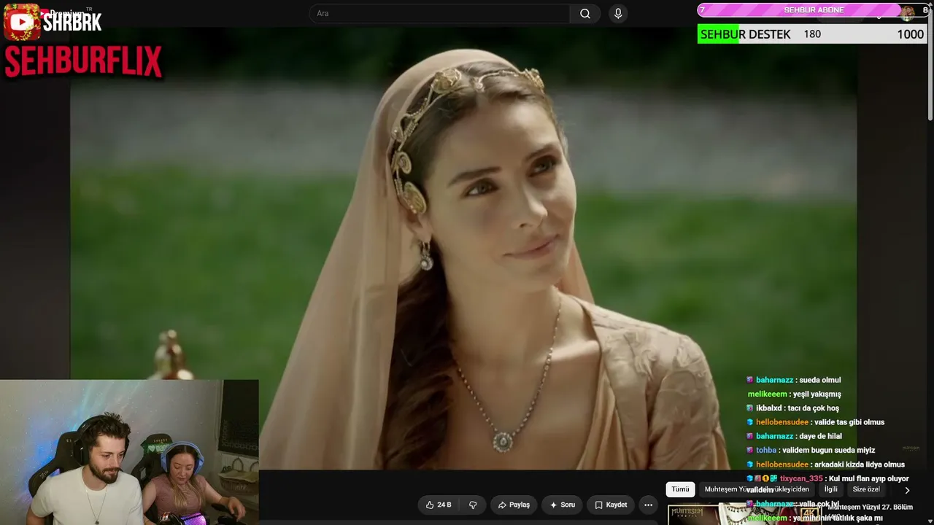Screen dimensions: 934x525
Task: Click the Paylaş share button
Action: point(514,505)
